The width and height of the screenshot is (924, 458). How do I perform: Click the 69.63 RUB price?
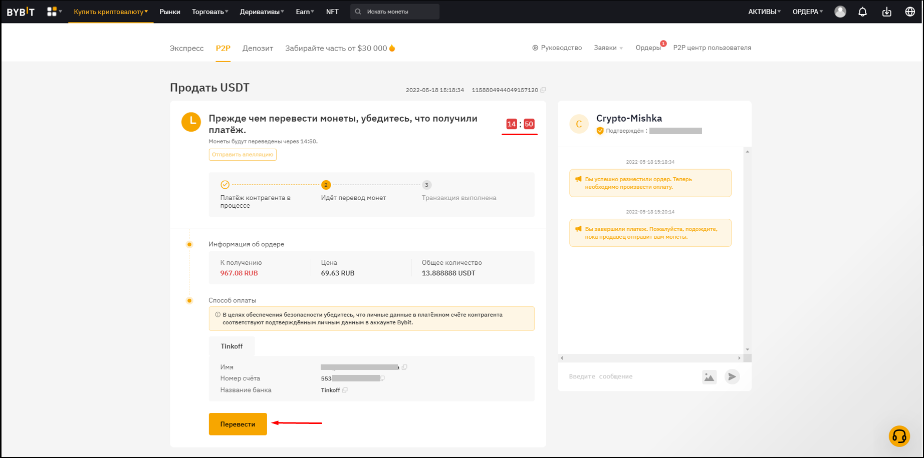[x=338, y=273]
